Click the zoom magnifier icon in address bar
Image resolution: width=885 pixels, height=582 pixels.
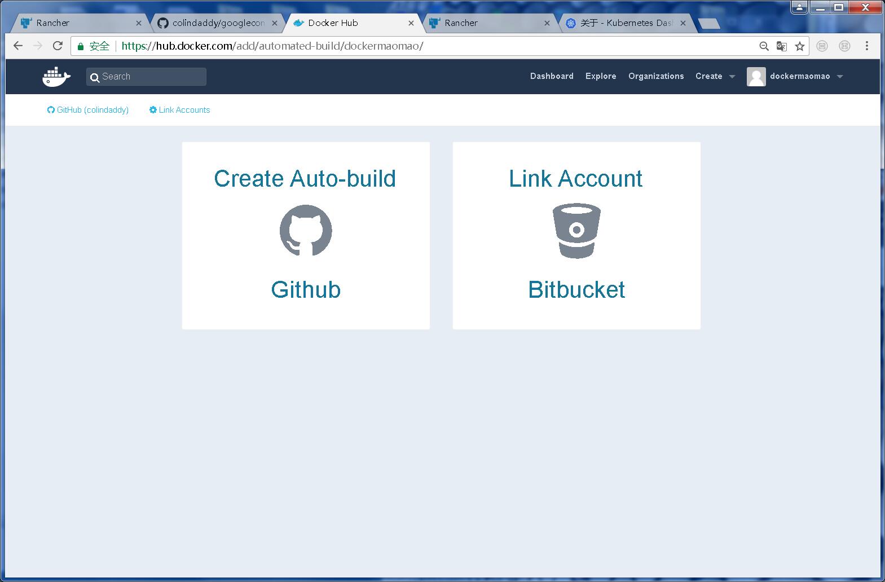point(764,46)
